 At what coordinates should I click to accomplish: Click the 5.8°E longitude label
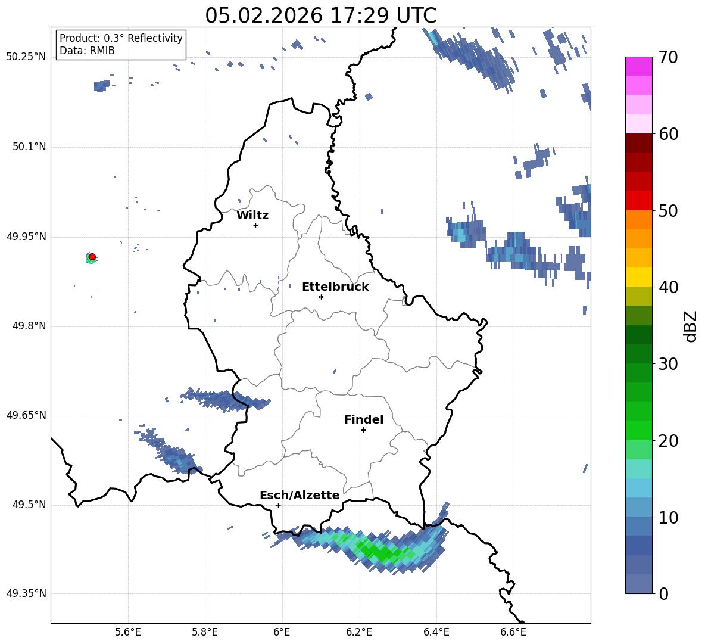click(x=205, y=632)
